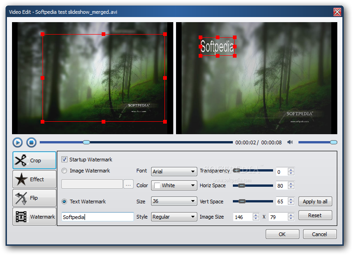Image resolution: width=353 pixels, height=255 pixels.
Task: Increase Image Size height 79 with the up arrow
Action: 291,215
